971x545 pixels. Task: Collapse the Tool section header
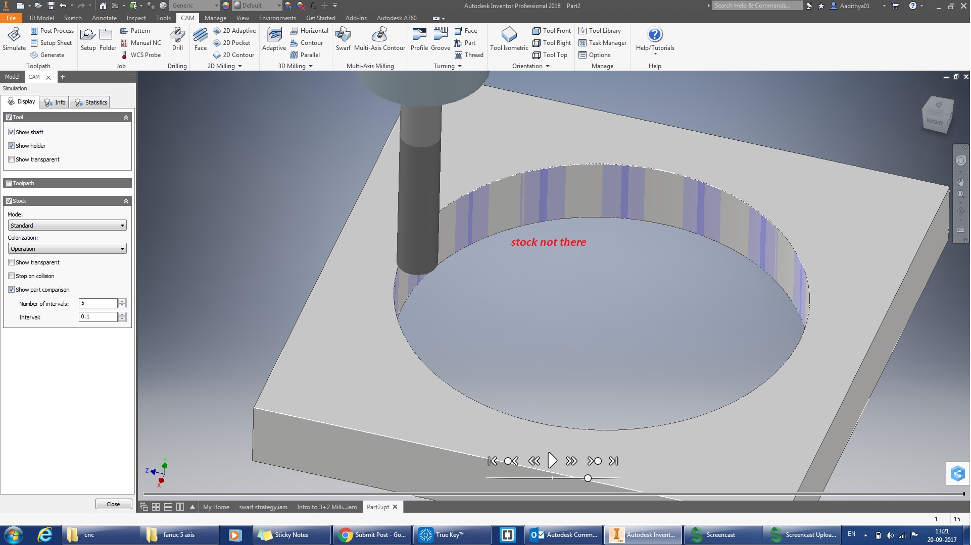[x=126, y=117]
